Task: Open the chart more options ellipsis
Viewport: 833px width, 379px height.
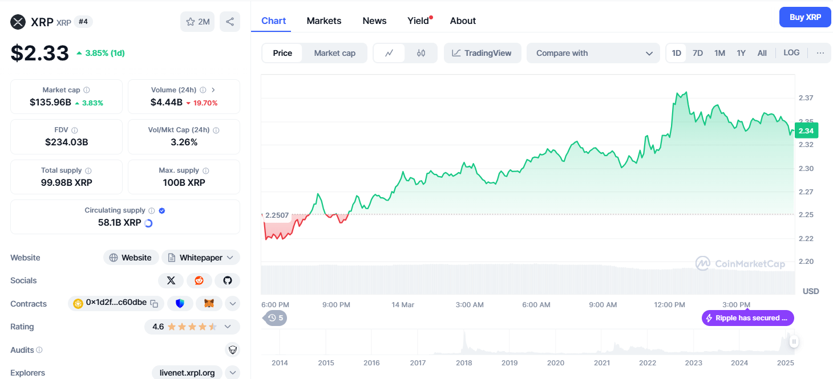Action: coord(820,53)
